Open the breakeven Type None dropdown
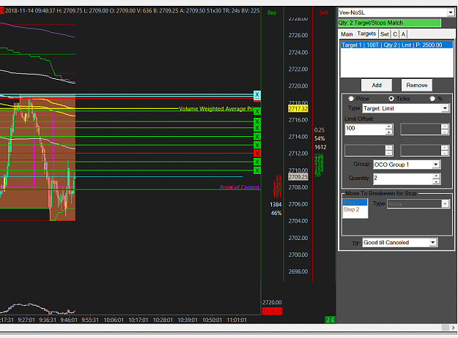This screenshot has width=458, height=338. [x=445, y=204]
